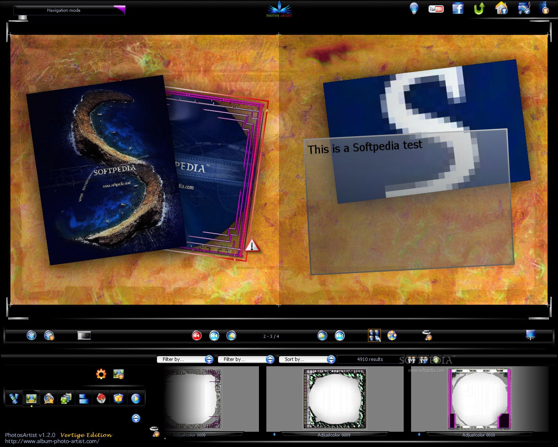
Task: Click the green curved update arrow icon
Action: tap(479, 8)
